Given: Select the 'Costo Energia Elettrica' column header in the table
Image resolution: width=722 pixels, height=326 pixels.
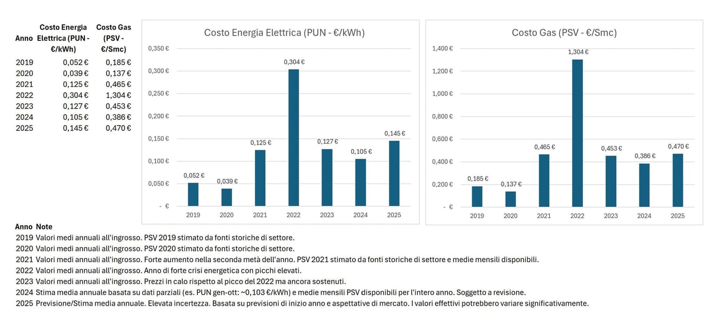Looking at the screenshot, I should pyautogui.click(x=63, y=38).
